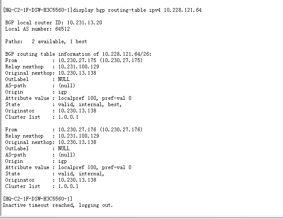Click the first path's Relay nexthop value

pos(78,67)
